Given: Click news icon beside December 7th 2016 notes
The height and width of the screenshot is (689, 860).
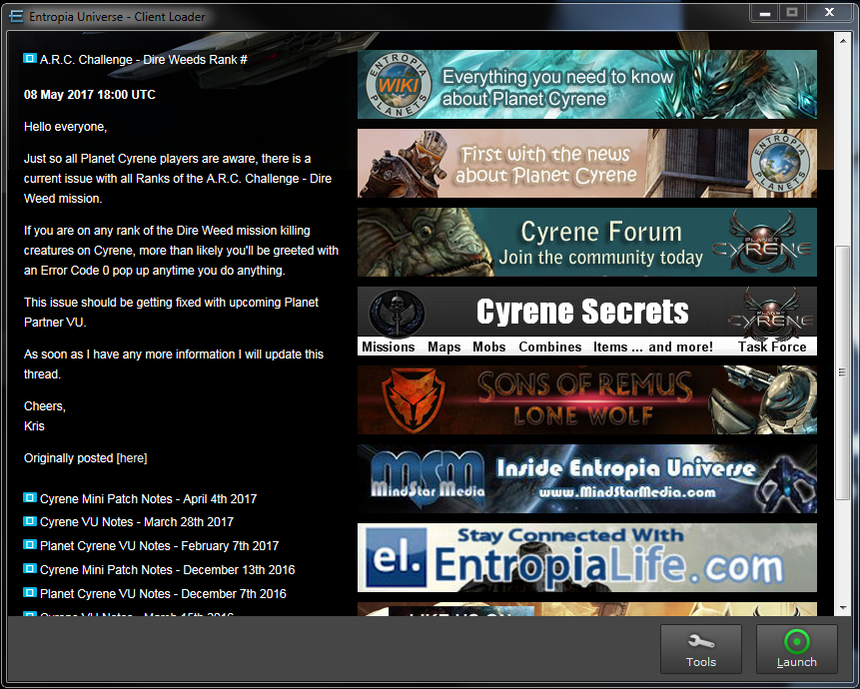Looking at the screenshot, I should coord(30,592).
